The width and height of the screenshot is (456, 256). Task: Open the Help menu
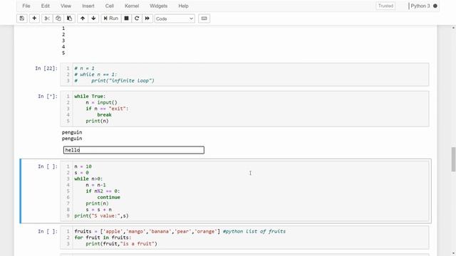[183, 6]
